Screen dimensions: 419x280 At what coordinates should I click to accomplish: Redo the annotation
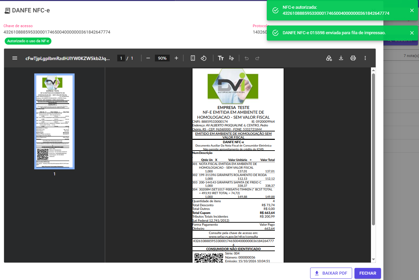tap(257, 58)
